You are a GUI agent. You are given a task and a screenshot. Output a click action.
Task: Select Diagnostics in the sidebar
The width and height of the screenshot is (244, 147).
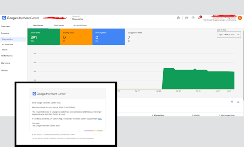(x=13, y=39)
